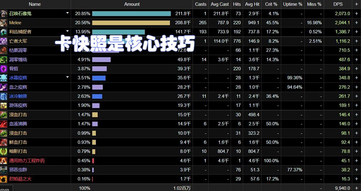Viewport: 361px width, 191px height.
Task: Click the 邪恶虫群 ability icon
Action: tap(4, 170)
